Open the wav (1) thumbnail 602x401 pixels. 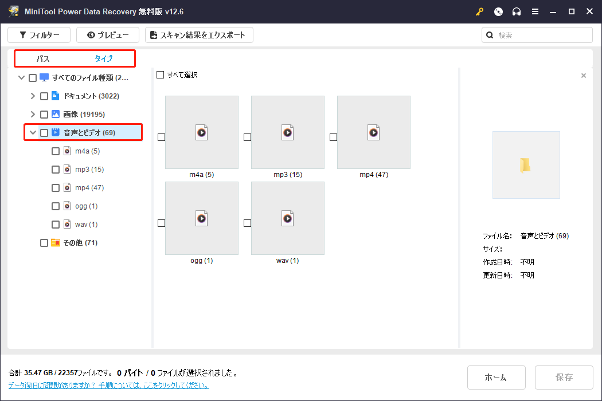(288, 218)
